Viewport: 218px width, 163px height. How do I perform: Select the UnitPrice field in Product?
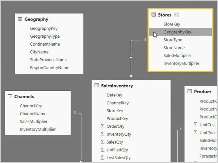(x=208, y=133)
